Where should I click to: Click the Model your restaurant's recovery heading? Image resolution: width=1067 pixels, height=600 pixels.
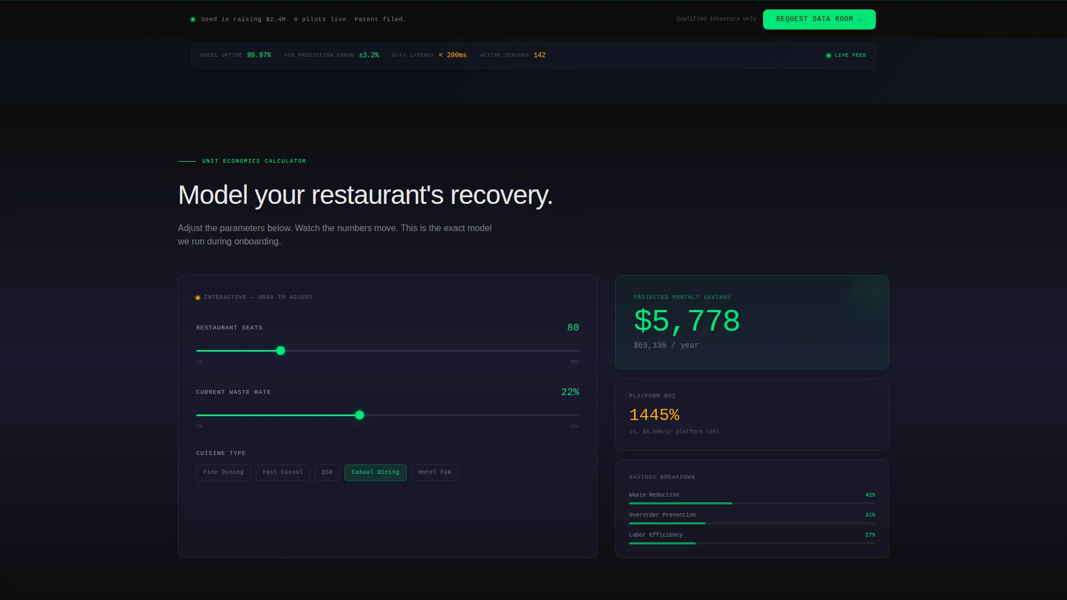click(365, 196)
